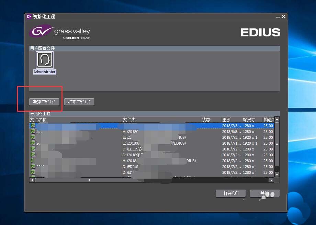316x225 pixels.
Task: Click the 帧速率 column header
Action: pyautogui.click(x=269, y=120)
